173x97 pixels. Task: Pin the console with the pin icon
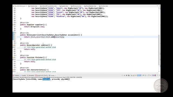(x=143, y=75)
